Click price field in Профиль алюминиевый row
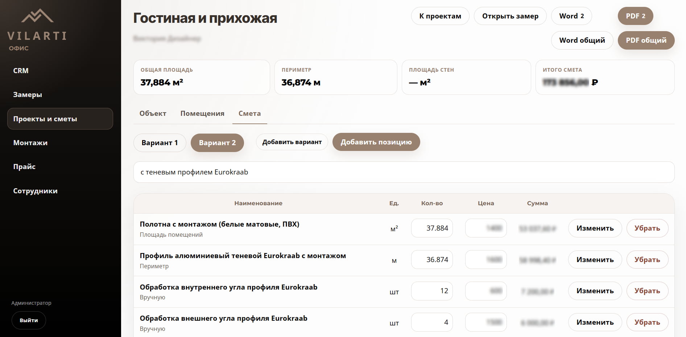 (x=486, y=260)
